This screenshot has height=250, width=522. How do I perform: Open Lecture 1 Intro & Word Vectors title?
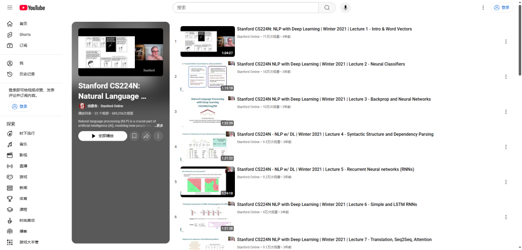(x=324, y=29)
